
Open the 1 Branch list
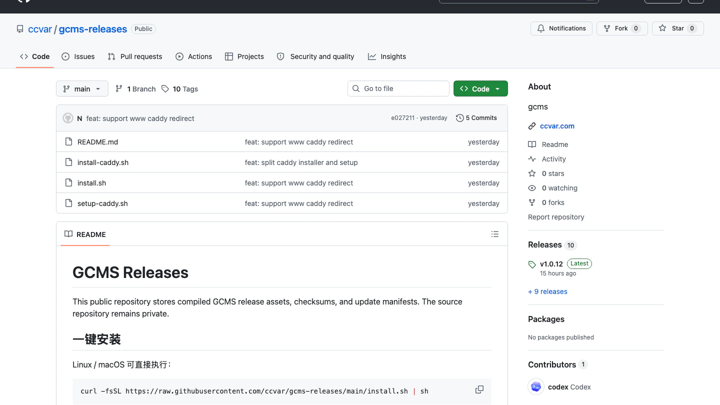[x=135, y=89]
